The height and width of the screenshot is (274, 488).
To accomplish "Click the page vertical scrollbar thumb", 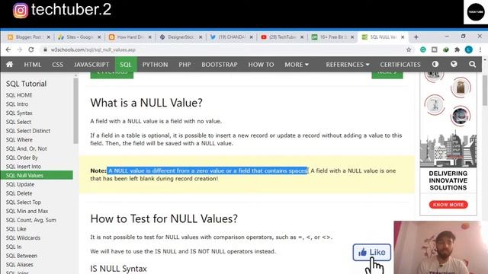I will coord(485,90).
